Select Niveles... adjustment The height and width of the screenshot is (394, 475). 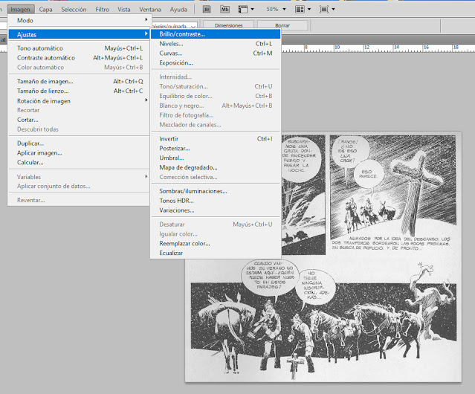[216, 44]
